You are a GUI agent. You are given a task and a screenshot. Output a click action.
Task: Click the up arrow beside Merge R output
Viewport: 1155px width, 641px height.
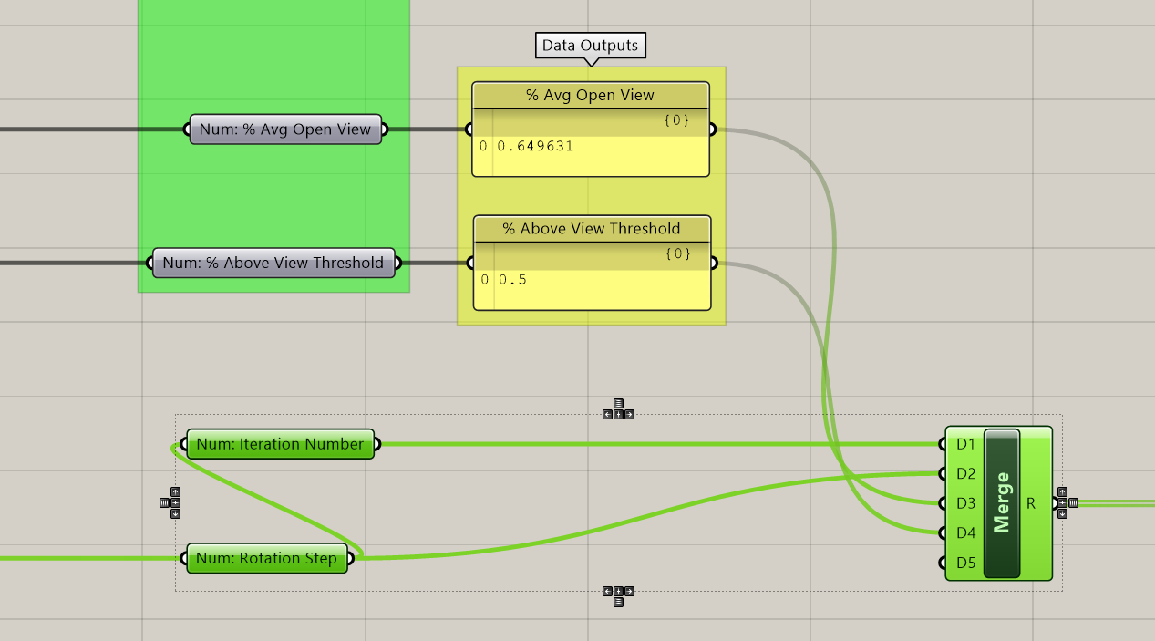pos(1062,492)
